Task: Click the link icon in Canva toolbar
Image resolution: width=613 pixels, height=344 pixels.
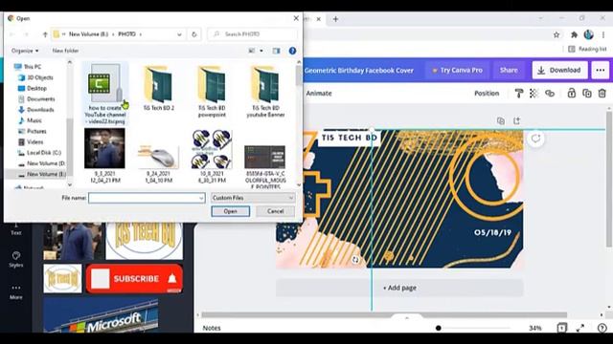Action: click(550, 94)
